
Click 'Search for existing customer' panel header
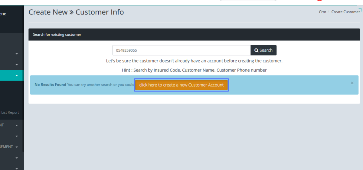pyautogui.click(x=57, y=34)
